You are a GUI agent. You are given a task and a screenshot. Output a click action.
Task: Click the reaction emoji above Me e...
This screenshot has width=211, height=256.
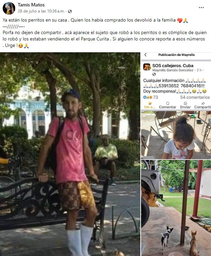pos(150,103)
